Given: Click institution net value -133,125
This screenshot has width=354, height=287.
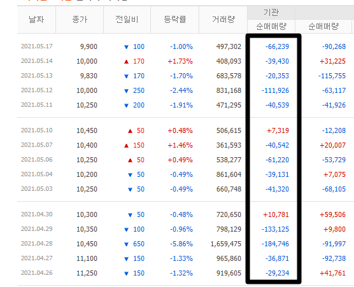Looking at the screenshot, I should 276,229.
